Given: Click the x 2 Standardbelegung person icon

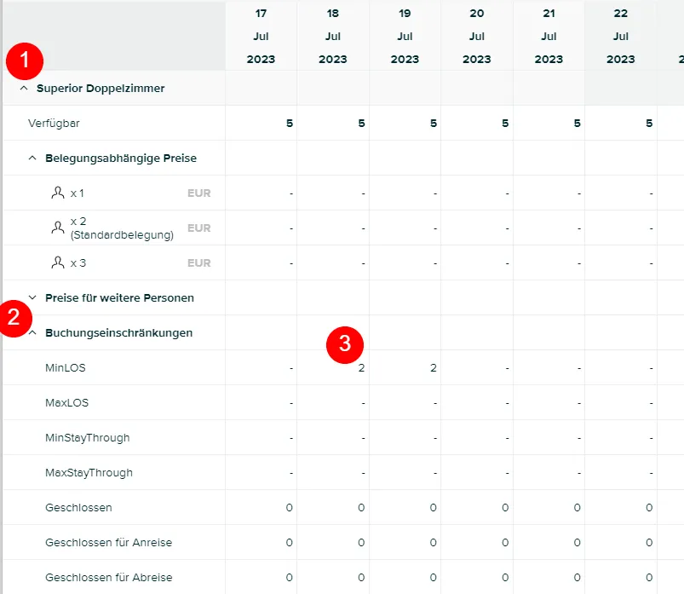Looking at the screenshot, I should pos(58,228).
